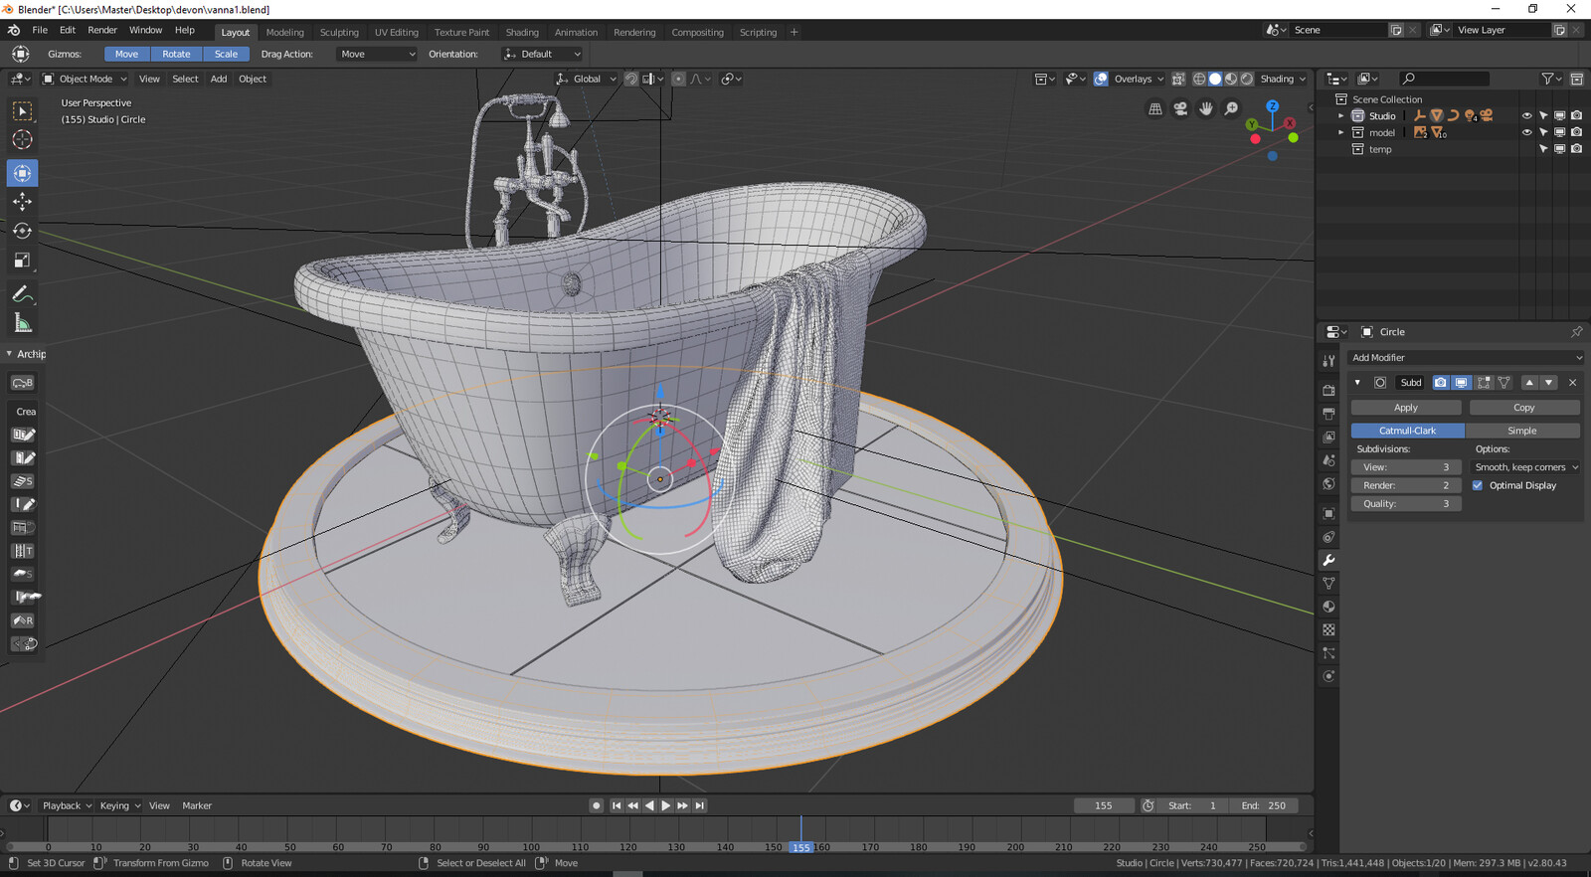This screenshot has height=877, width=1591.
Task: Open the Object Mode dropdown
Action: 85,80
